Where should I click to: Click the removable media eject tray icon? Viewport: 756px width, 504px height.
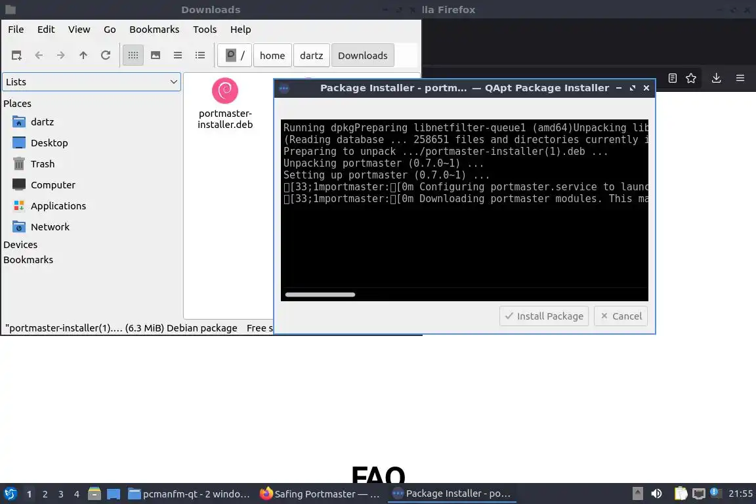tap(637, 494)
